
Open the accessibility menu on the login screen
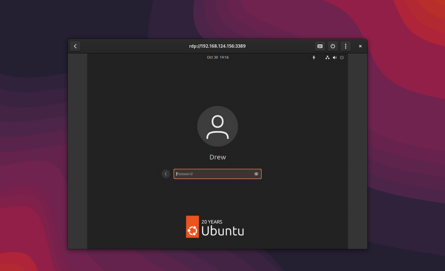click(314, 58)
